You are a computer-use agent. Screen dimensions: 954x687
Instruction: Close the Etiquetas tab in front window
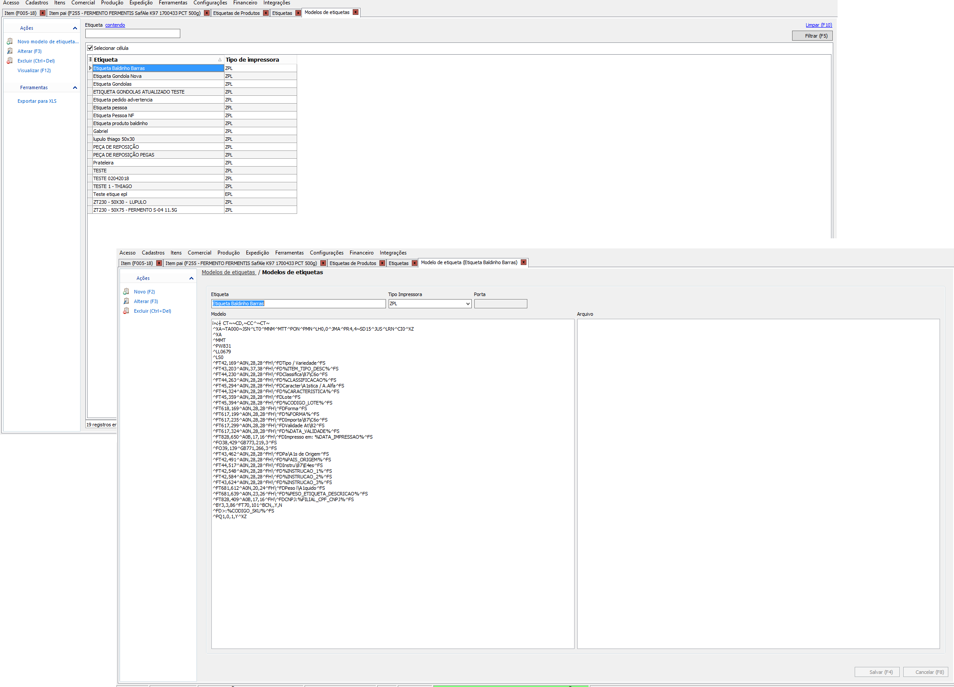[x=415, y=263]
